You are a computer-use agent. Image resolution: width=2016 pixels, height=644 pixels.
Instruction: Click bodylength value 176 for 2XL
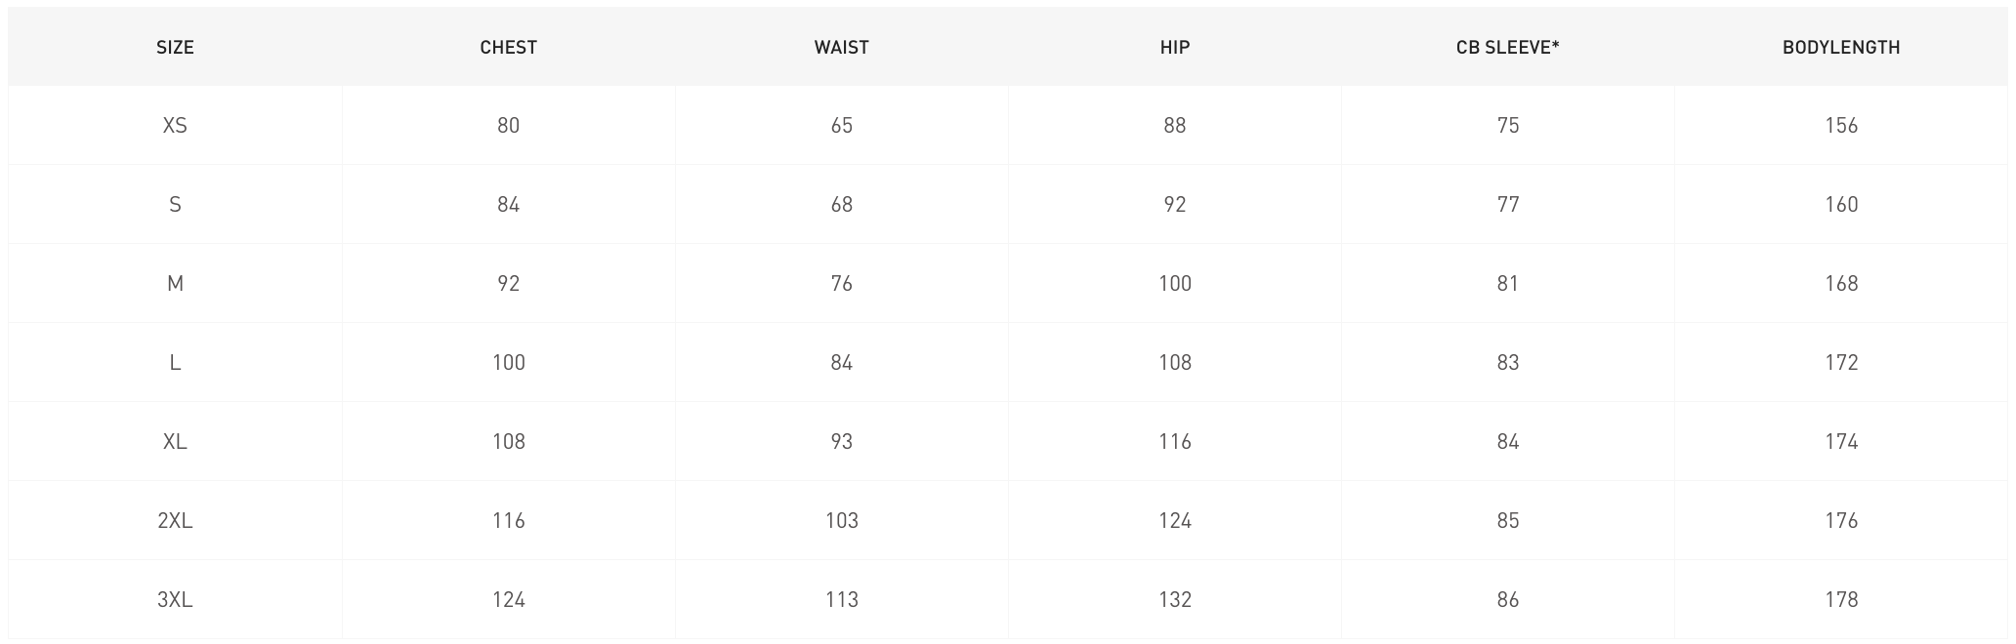tap(1840, 521)
